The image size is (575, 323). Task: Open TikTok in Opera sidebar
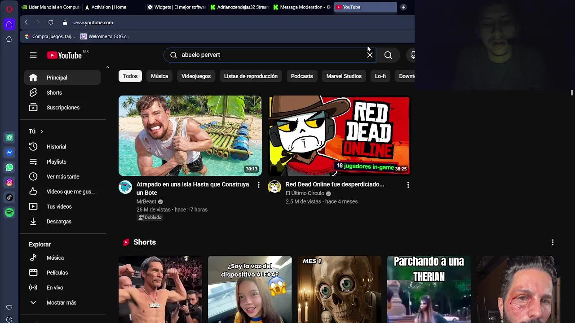click(x=9, y=197)
